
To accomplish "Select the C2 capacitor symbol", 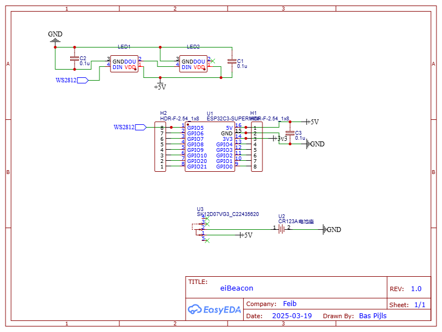I will click(75, 59).
